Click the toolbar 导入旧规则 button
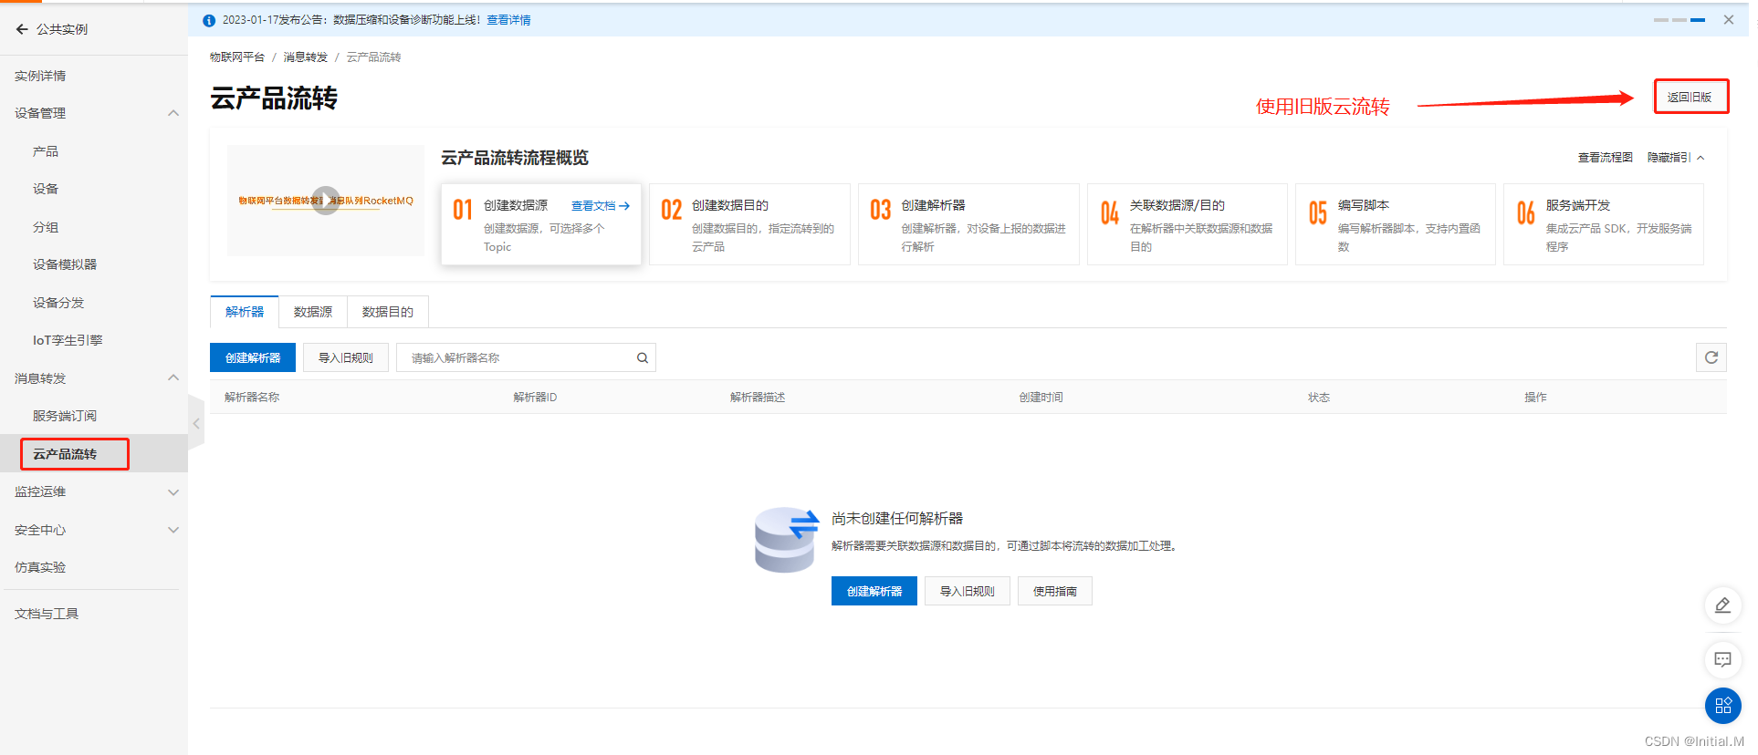Screen dimensions: 1758x755 [x=346, y=357]
